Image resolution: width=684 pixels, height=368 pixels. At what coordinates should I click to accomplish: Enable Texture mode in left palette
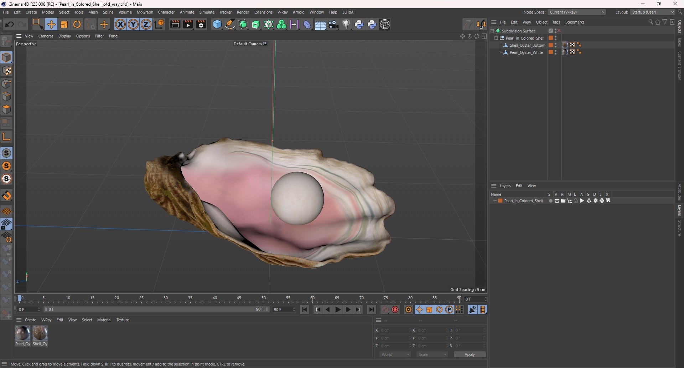pos(7,71)
